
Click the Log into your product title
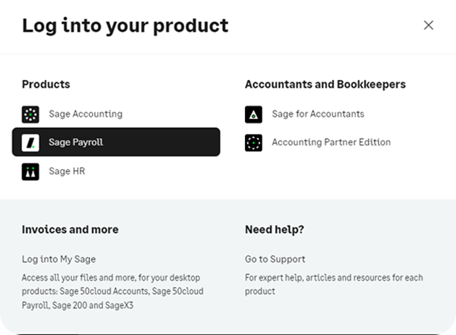coord(125,26)
